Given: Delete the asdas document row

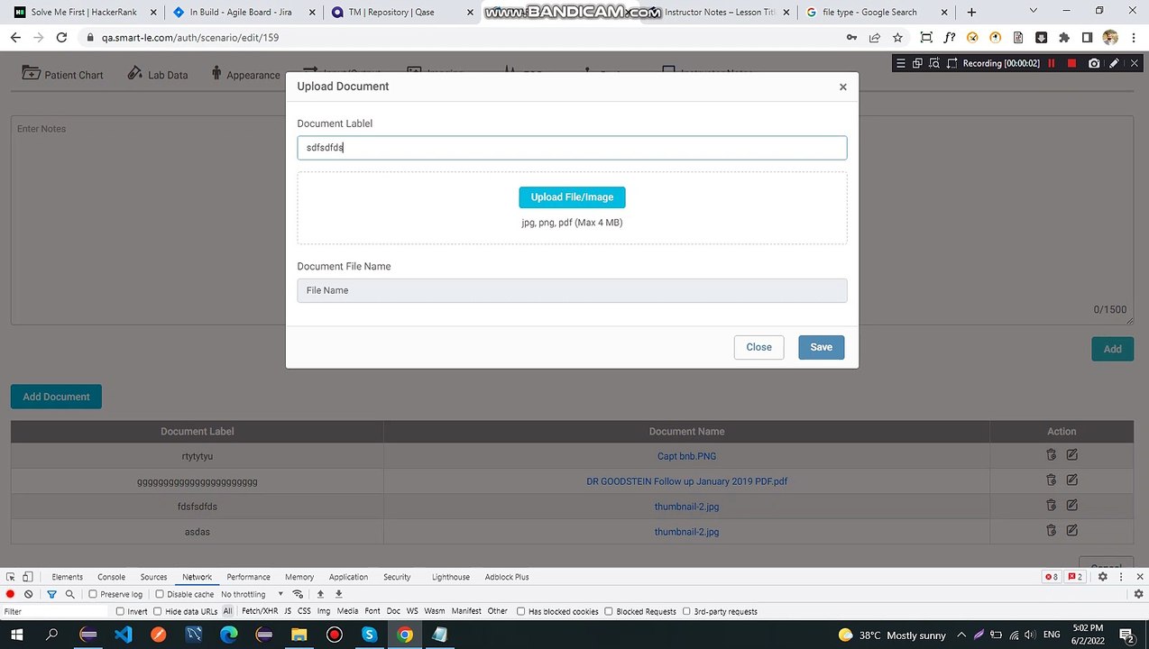Looking at the screenshot, I should [1051, 531].
